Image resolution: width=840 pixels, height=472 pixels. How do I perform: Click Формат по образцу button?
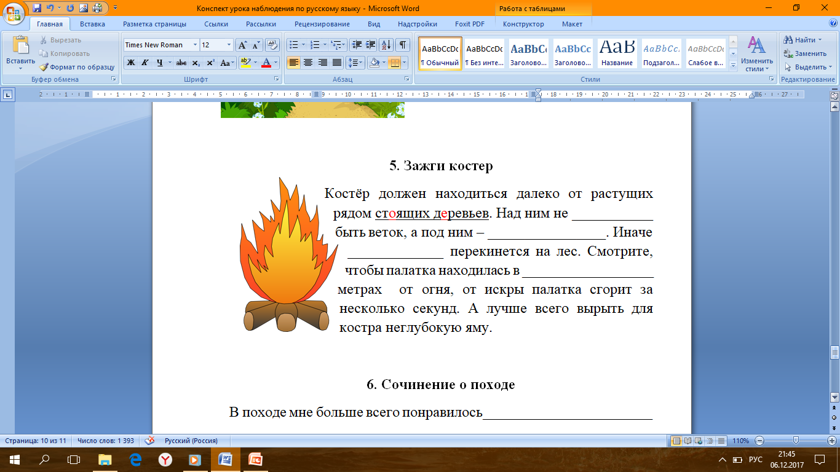coord(77,67)
